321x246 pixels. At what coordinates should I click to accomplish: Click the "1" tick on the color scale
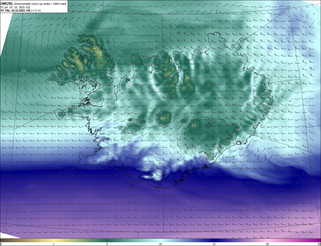tap(54, 244)
